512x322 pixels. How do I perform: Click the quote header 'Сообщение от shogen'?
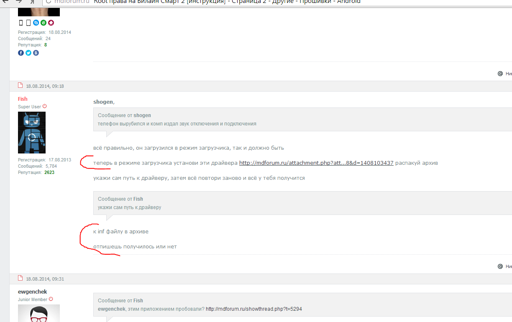click(x=124, y=115)
